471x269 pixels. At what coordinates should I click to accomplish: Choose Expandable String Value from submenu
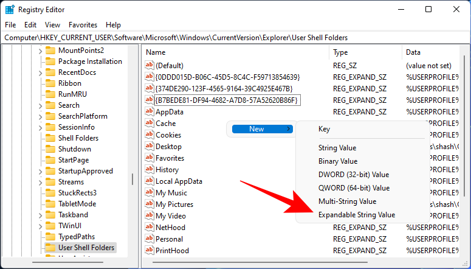[x=356, y=215]
